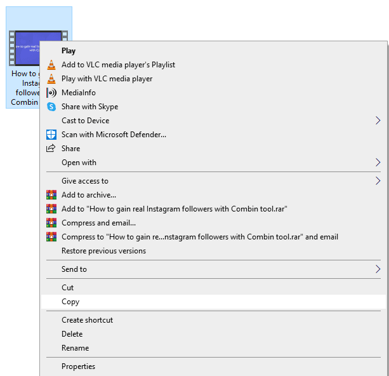Viewport: 389px width, 376px height.
Task: Select Scan with Microsoft Defender...
Action: click(x=213, y=135)
